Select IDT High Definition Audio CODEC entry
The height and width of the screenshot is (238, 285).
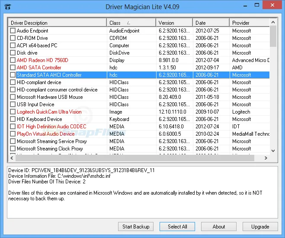coord(51,127)
